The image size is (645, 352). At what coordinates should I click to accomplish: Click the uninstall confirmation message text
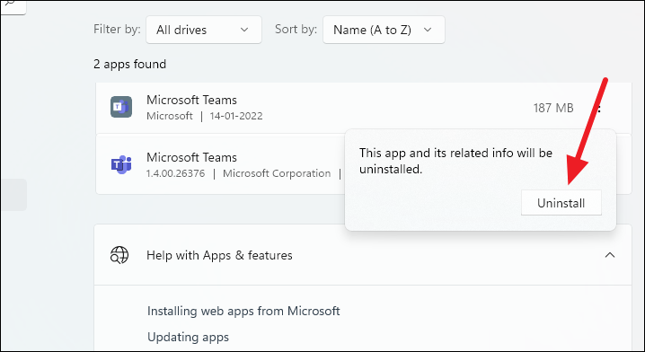[x=455, y=161]
